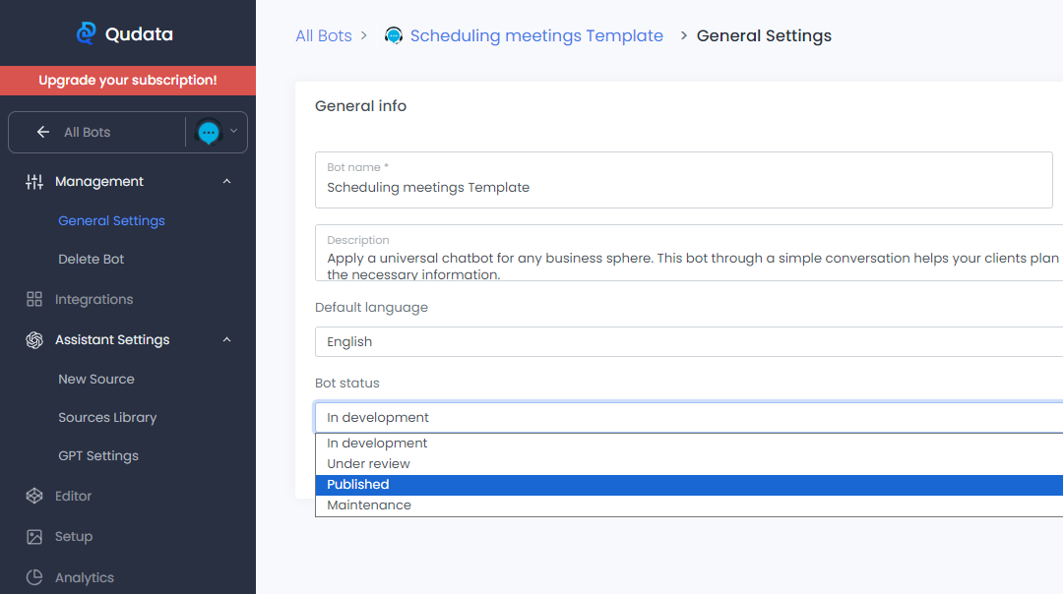Click the Editor cube icon
This screenshot has height=594, width=1063.
[x=34, y=496]
